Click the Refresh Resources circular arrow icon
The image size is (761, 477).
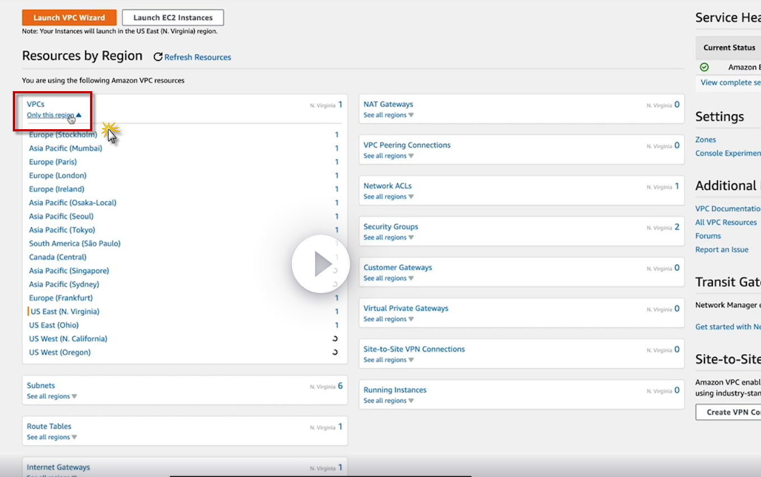(158, 57)
